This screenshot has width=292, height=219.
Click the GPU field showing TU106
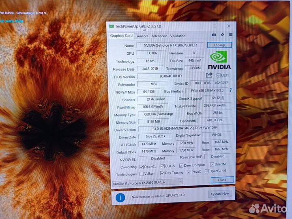pos(152,53)
